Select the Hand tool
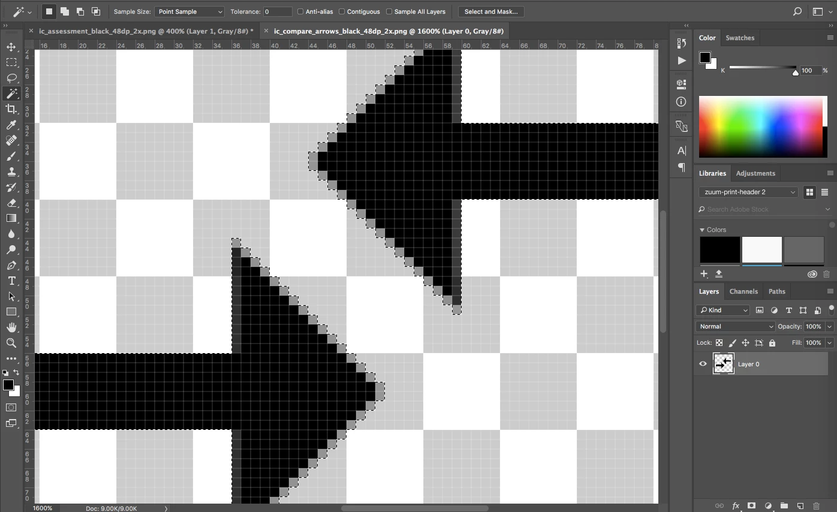 (x=11, y=327)
